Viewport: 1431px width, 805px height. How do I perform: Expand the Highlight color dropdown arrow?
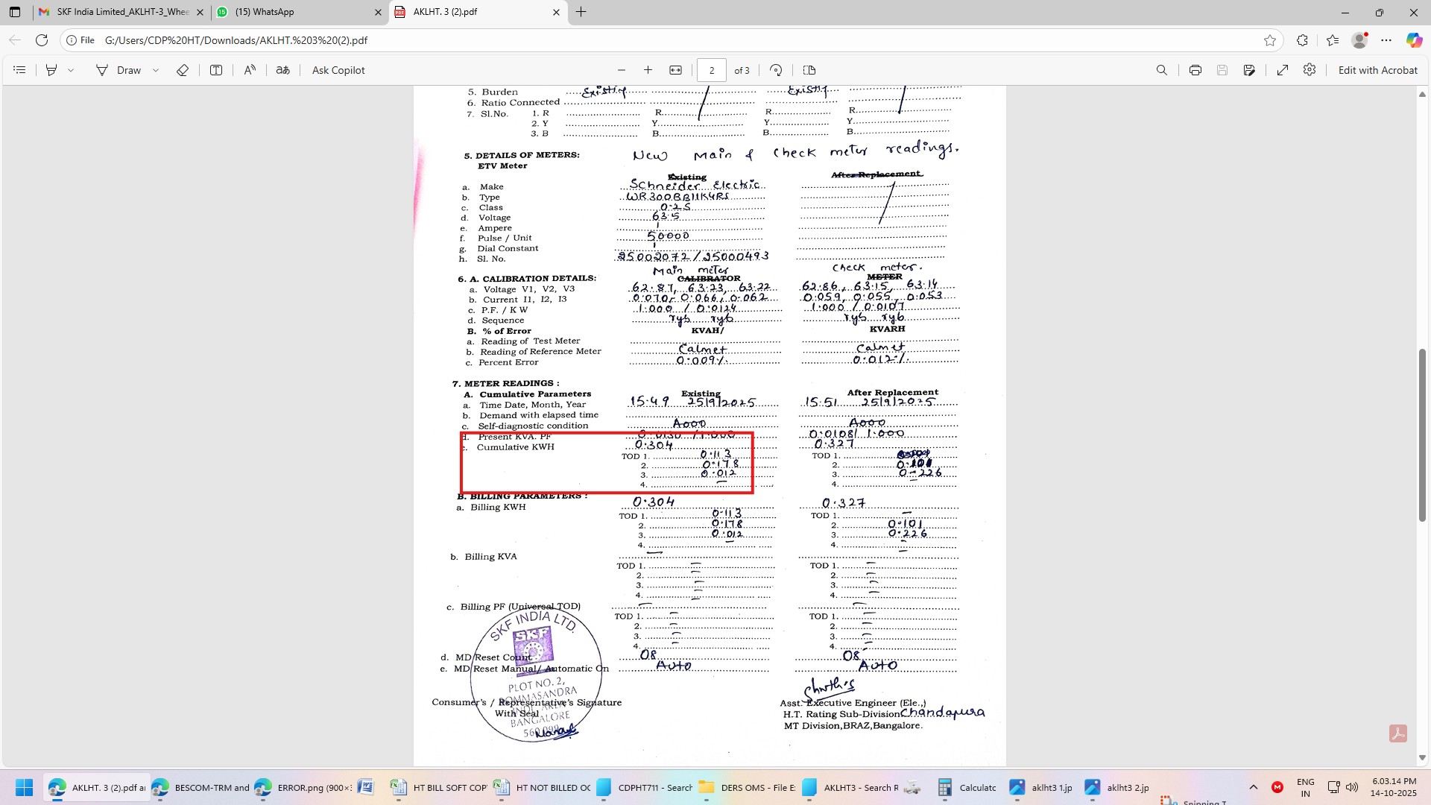tap(71, 70)
